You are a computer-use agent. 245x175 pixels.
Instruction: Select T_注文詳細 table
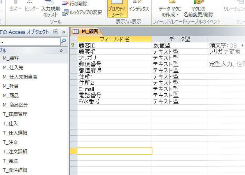pos(33,151)
